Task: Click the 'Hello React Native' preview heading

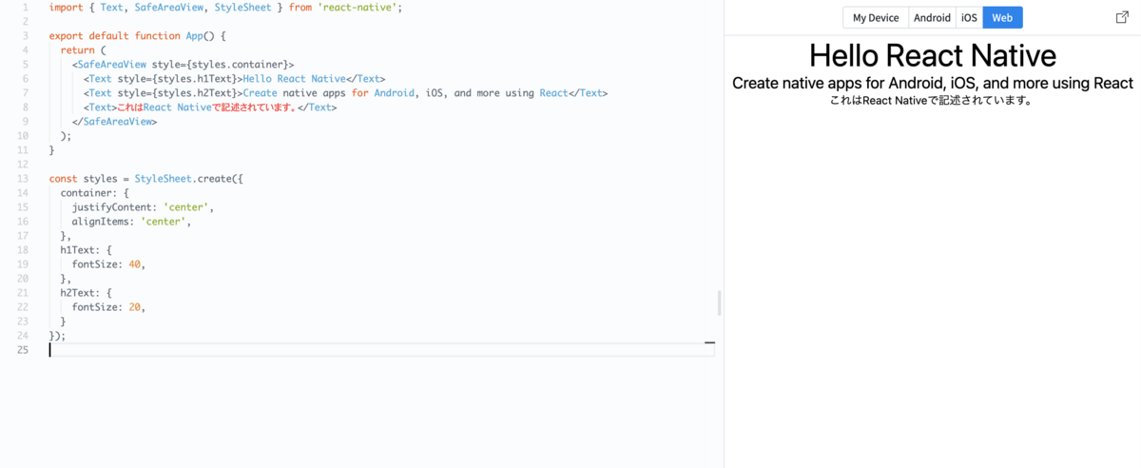Action: click(933, 54)
